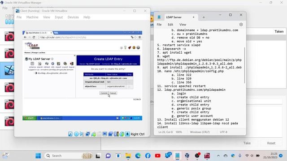287x161 pixels.
Task: Open the Edit menu in Notepad
Action: point(170,25)
